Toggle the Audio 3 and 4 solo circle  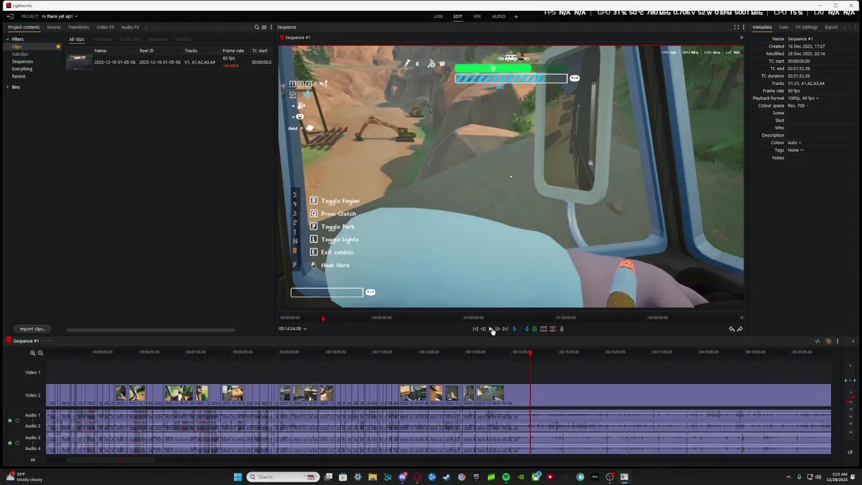click(x=18, y=443)
